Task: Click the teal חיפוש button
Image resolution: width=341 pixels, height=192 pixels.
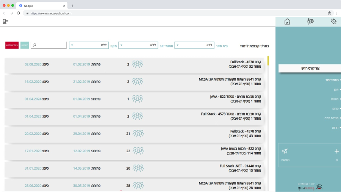Action: pyautogui.click(x=25, y=45)
